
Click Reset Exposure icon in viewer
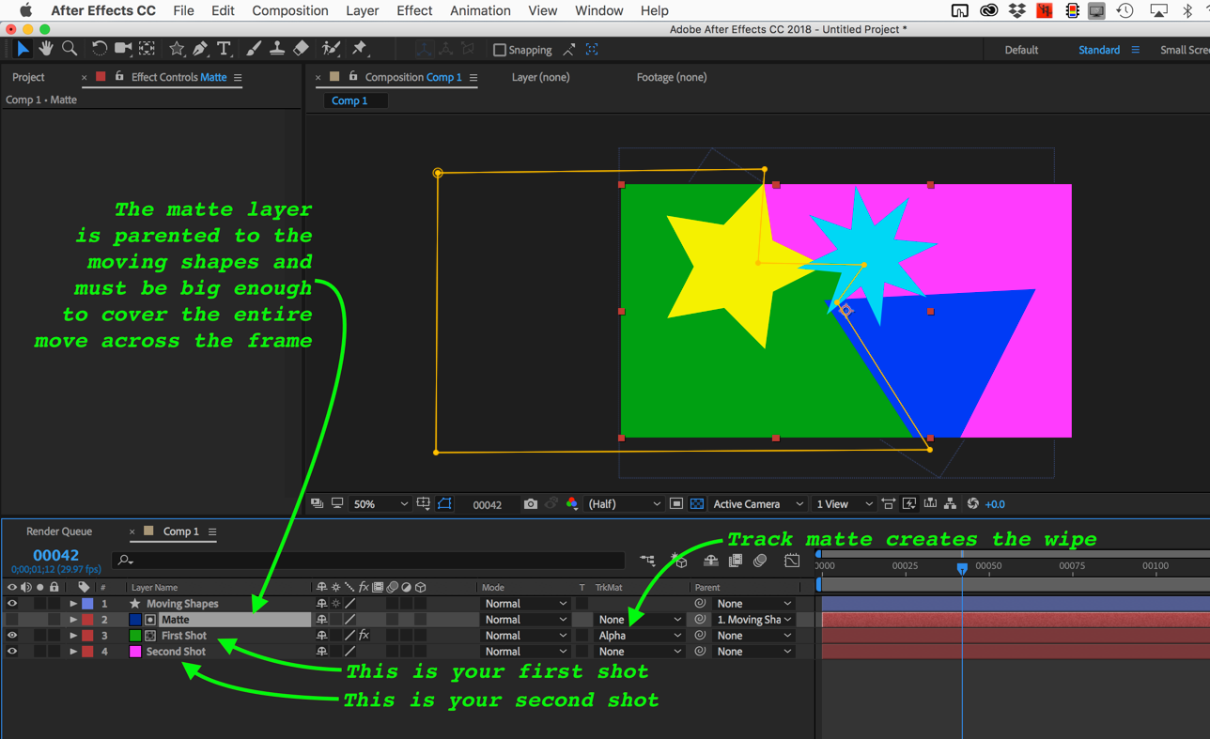tap(972, 504)
